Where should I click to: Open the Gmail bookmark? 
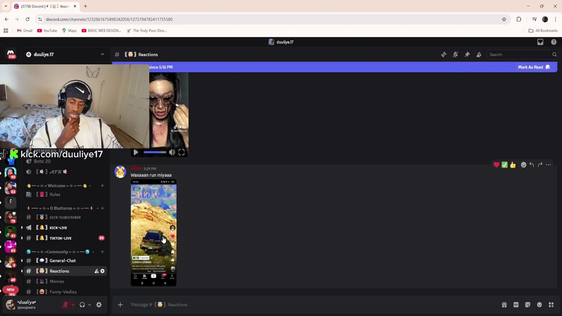(25, 31)
